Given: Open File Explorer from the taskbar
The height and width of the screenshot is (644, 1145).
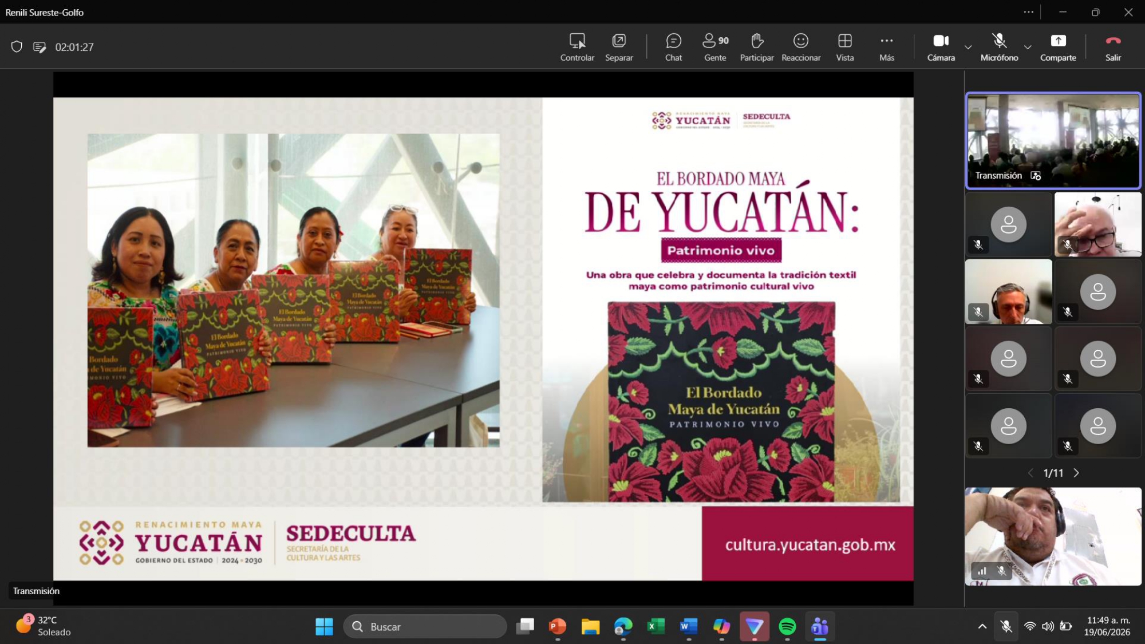Looking at the screenshot, I should pyautogui.click(x=590, y=627).
